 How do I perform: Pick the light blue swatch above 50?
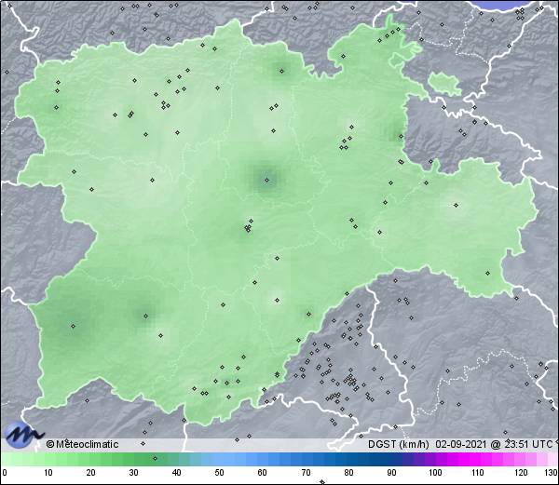tap(220, 459)
